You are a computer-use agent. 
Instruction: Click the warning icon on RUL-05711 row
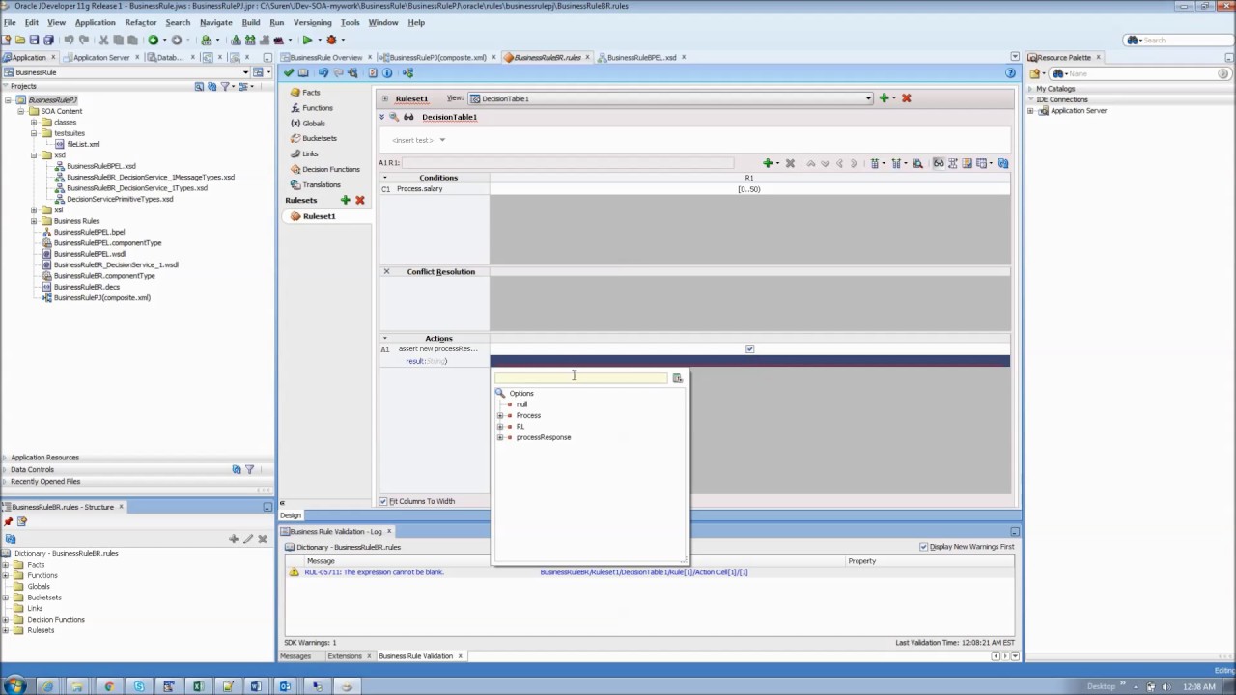point(294,572)
